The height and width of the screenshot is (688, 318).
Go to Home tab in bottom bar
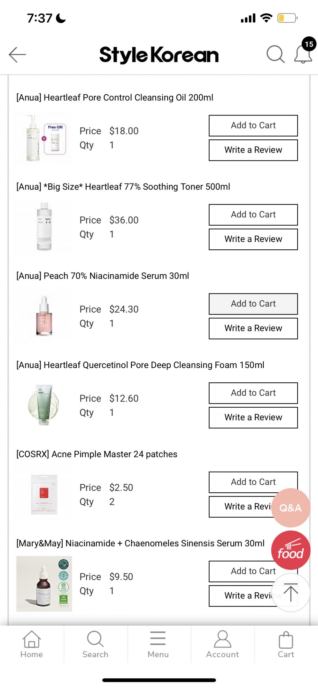32,644
